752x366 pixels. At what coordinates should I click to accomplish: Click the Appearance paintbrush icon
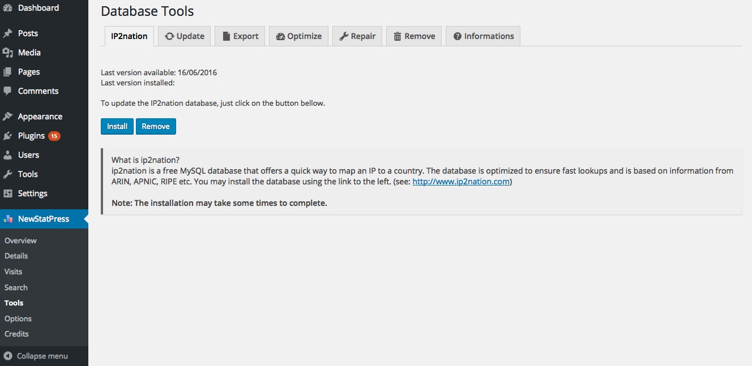(x=8, y=117)
